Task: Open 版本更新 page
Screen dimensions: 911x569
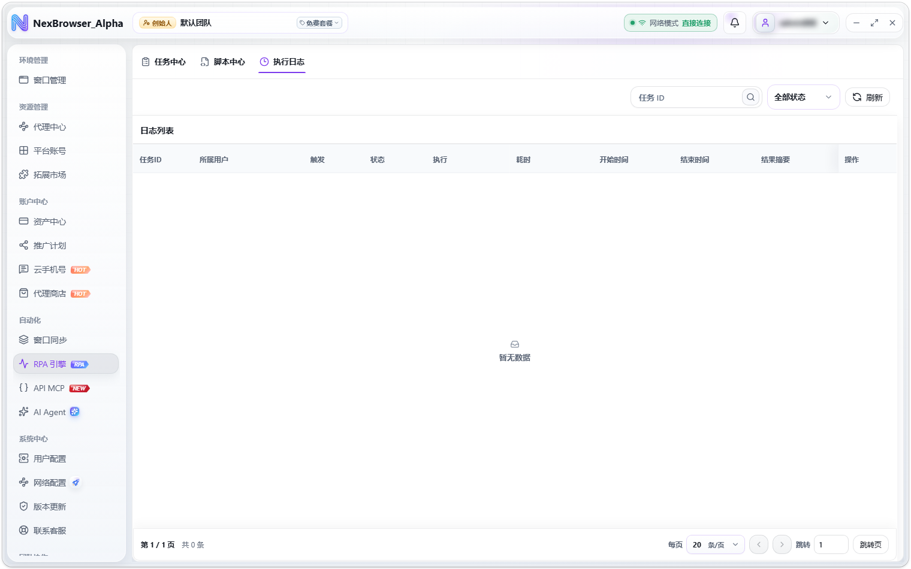Action: click(66, 507)
